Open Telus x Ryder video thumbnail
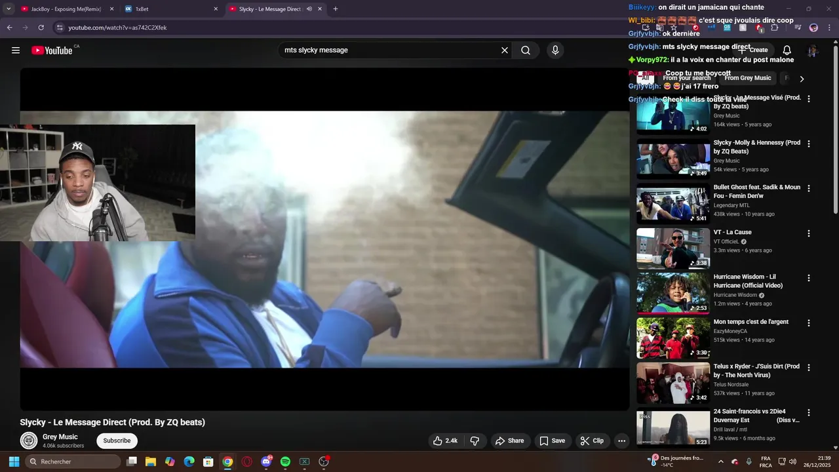839x472 pixels. (673, 383)
